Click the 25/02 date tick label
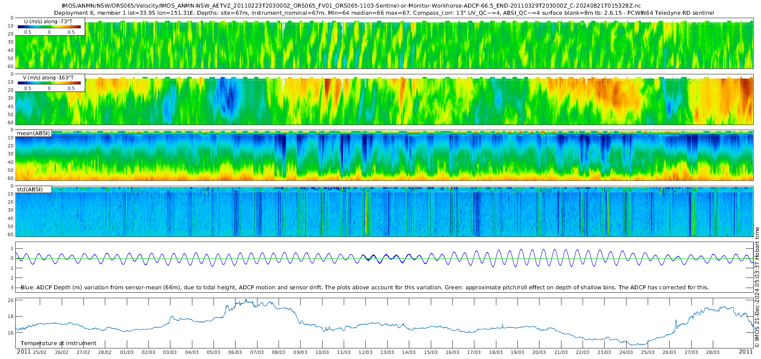 coord(40,352)
